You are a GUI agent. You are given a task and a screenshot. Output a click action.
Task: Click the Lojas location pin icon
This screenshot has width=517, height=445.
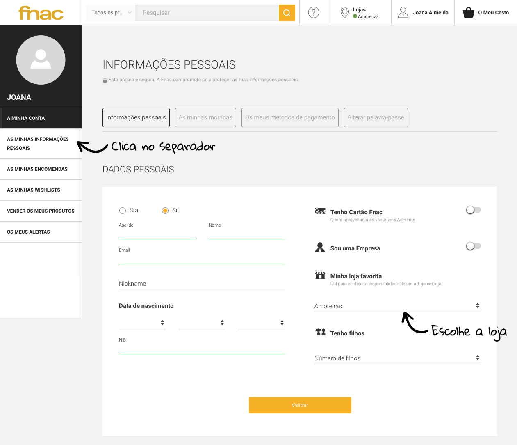tap(345, 13)
